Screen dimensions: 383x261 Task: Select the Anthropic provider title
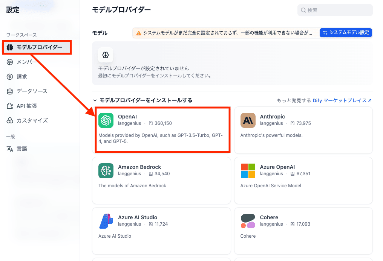click(272, 117)
